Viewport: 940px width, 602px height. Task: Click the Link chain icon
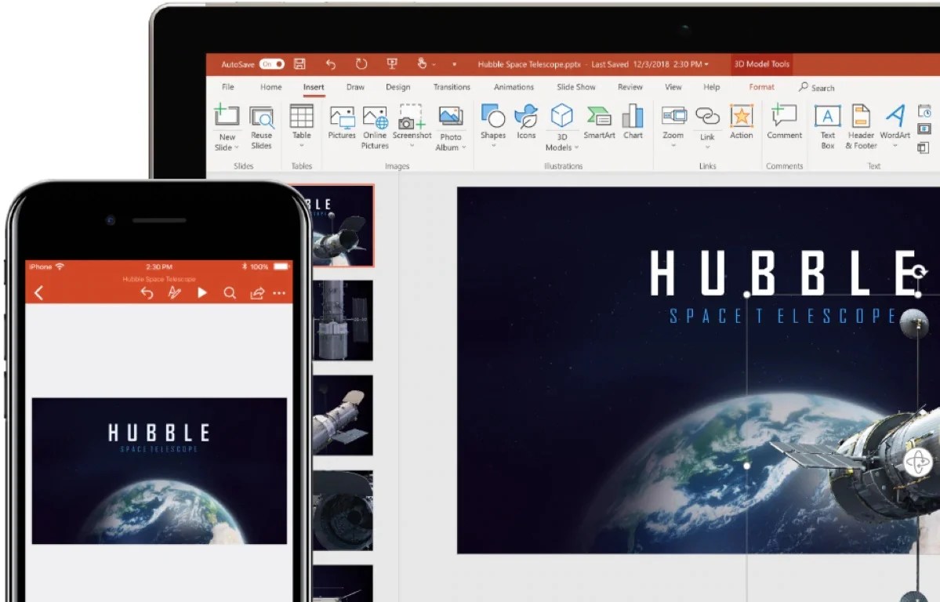707,116
